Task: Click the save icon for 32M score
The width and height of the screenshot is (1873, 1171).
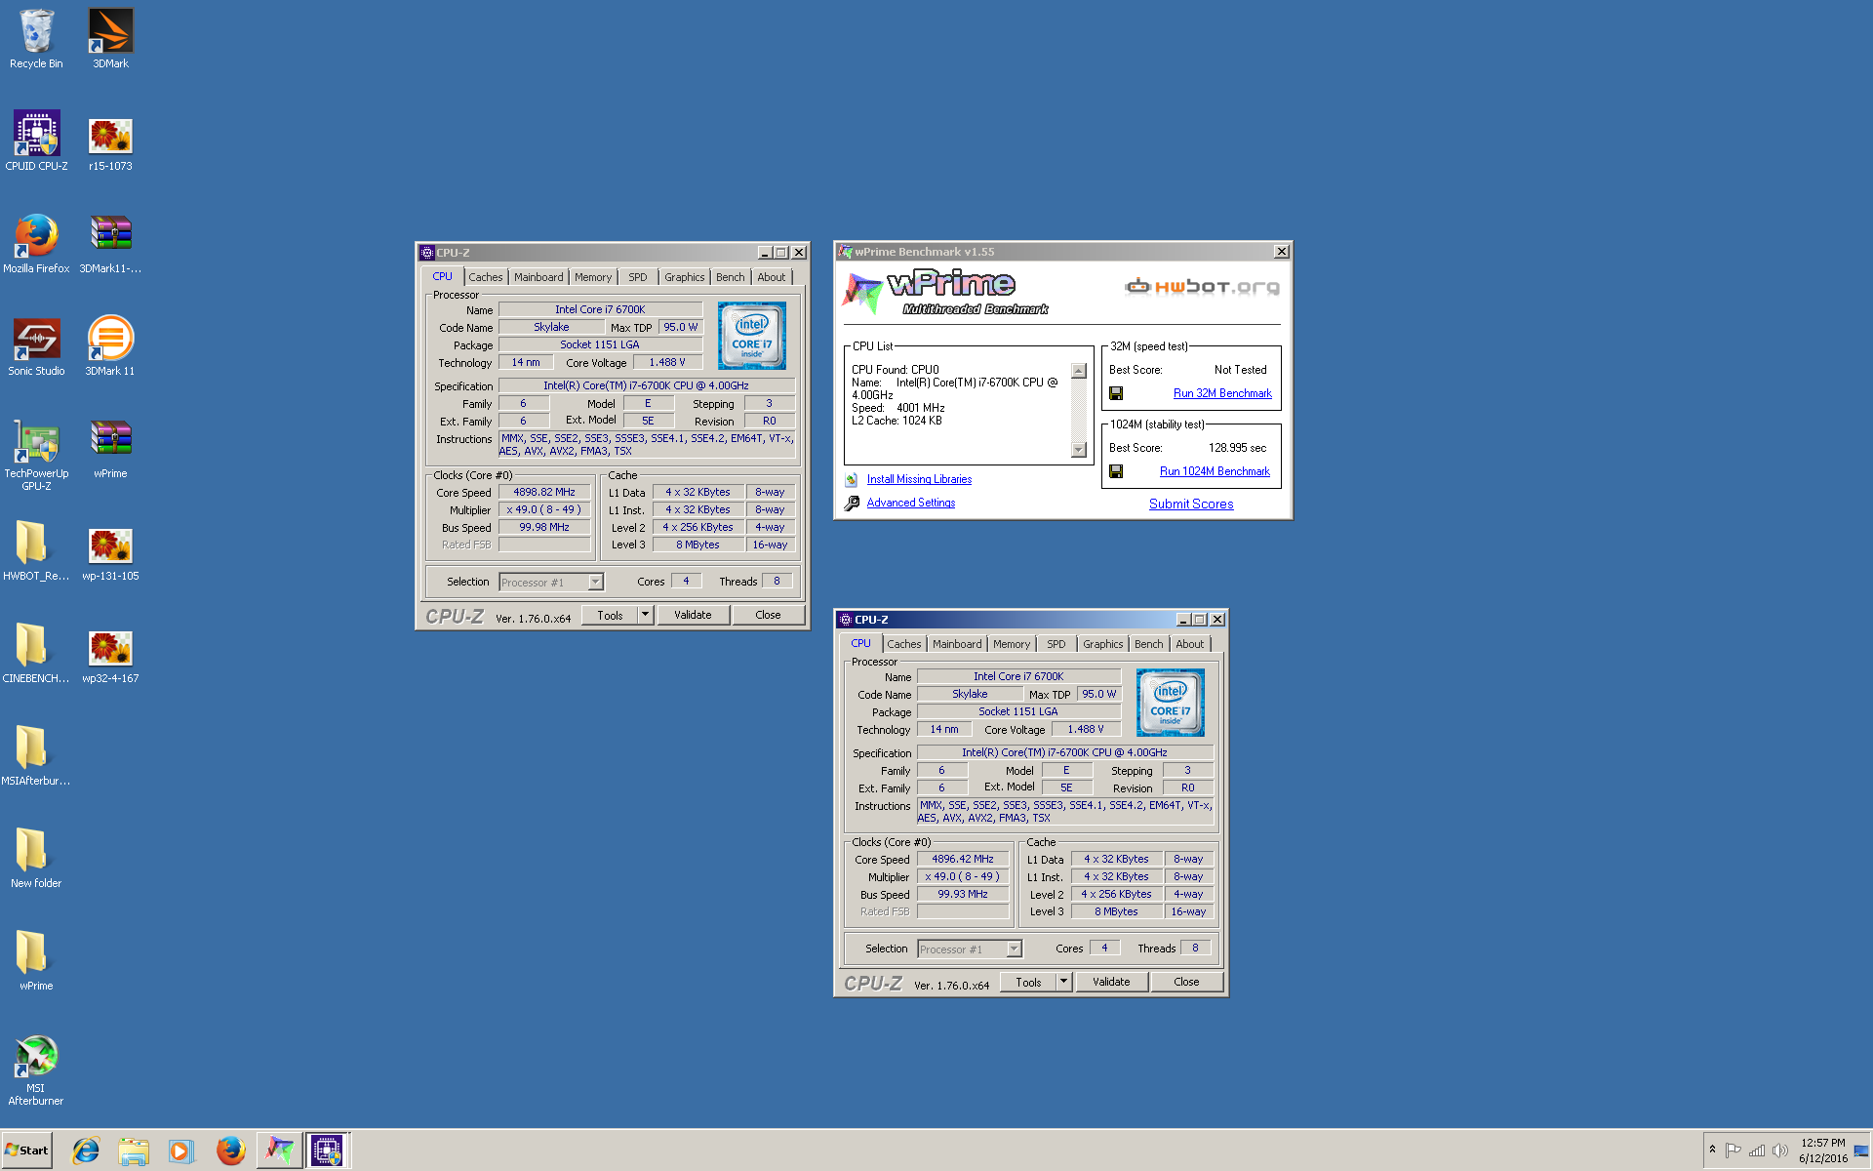Action: point(1116,393)
